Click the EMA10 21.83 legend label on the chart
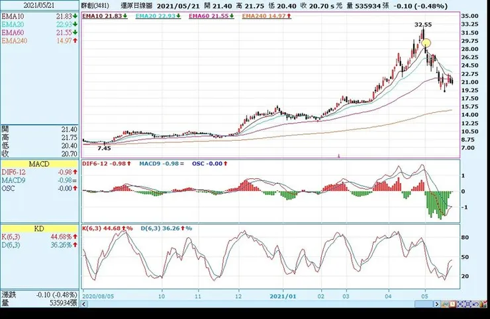 click(105, 16)
